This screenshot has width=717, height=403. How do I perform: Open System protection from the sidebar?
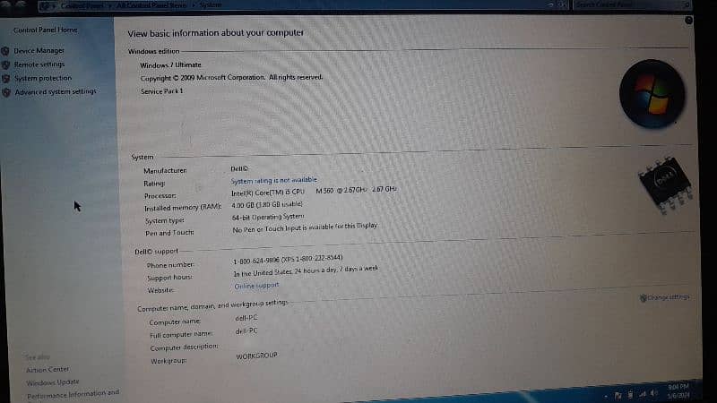(43, 78)
